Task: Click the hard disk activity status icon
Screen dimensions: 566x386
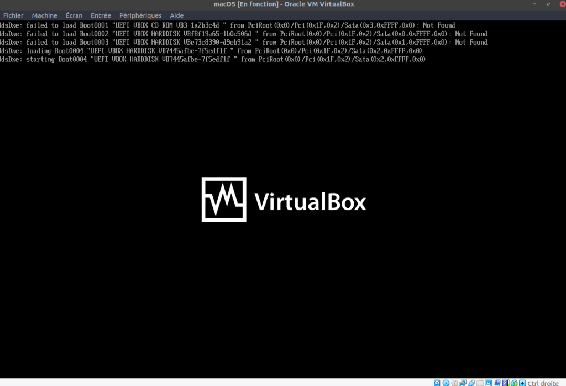Action: (437, 382)
